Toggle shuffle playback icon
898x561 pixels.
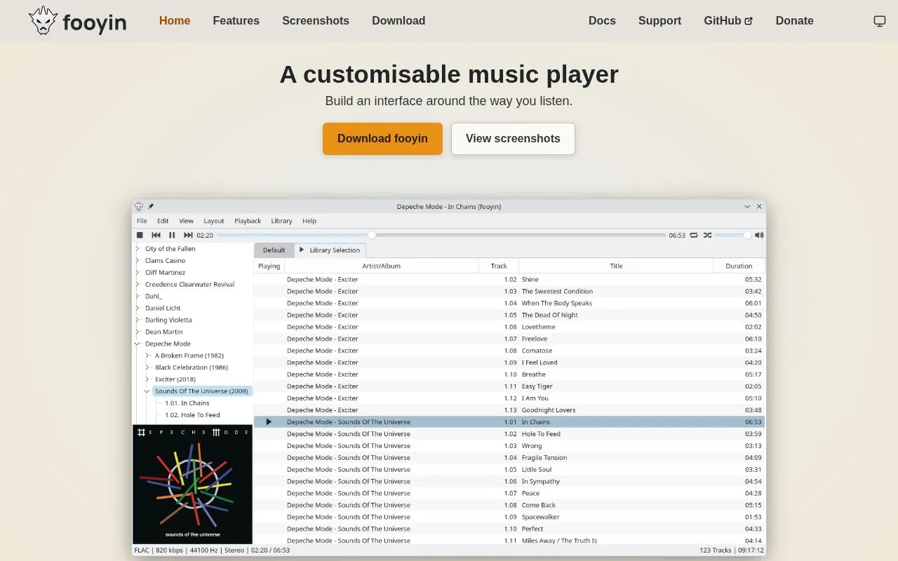[707, 236]
